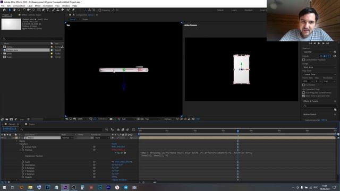Select the Clone Stamp tool
The width and height of the screenshot is (340, 191).
pos(58,10)
